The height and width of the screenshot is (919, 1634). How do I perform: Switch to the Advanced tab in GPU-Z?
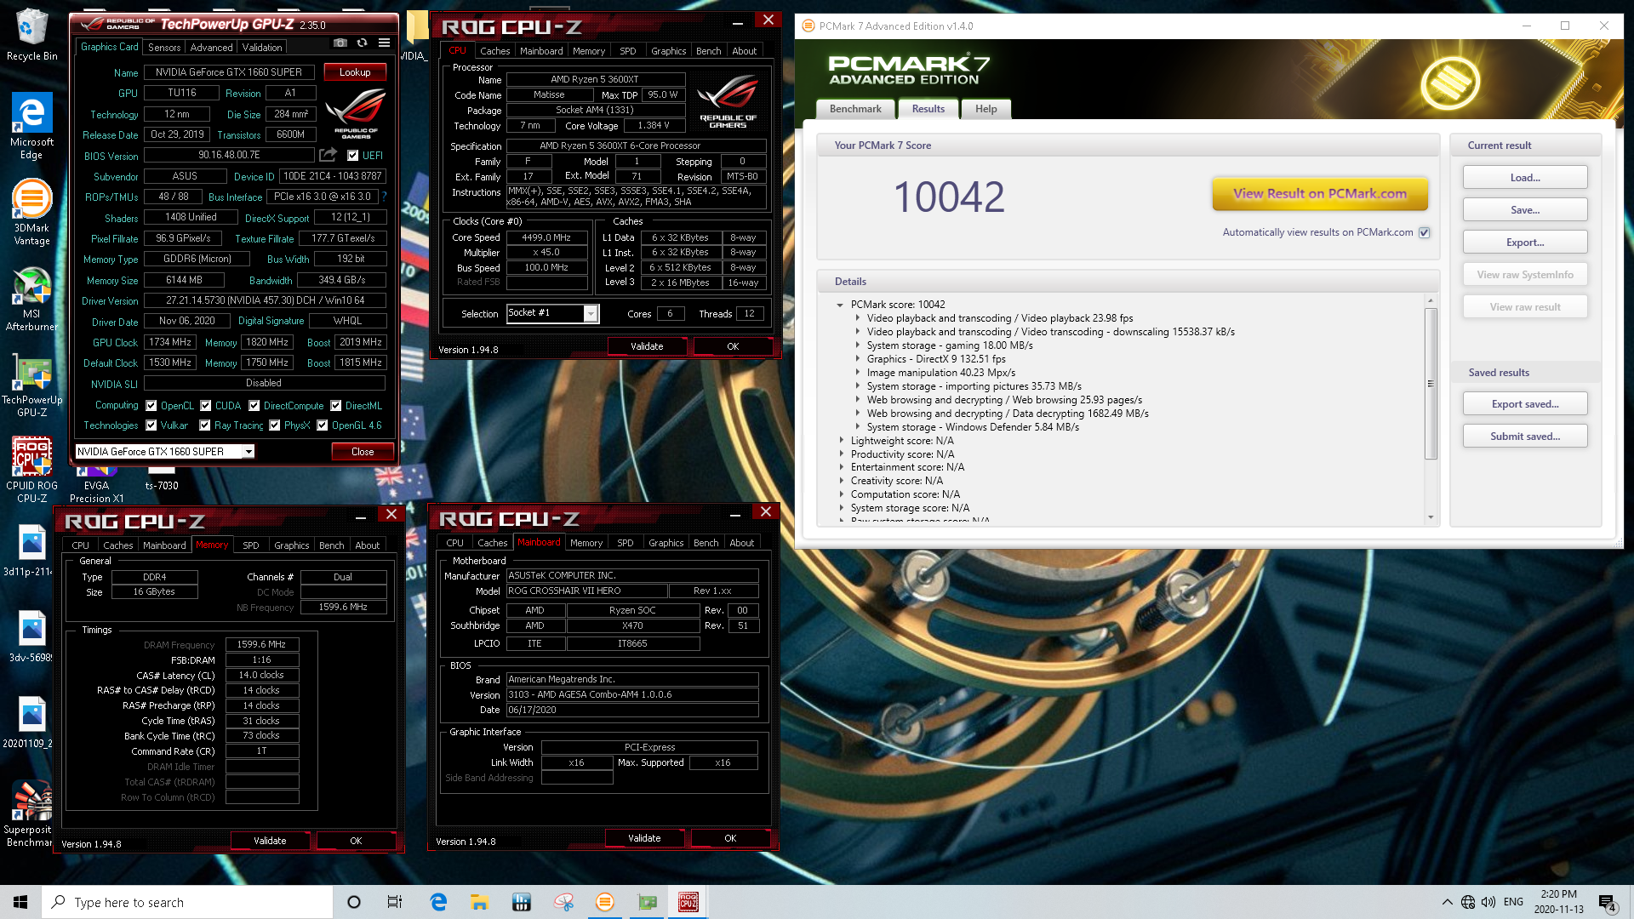pos(211,48)
